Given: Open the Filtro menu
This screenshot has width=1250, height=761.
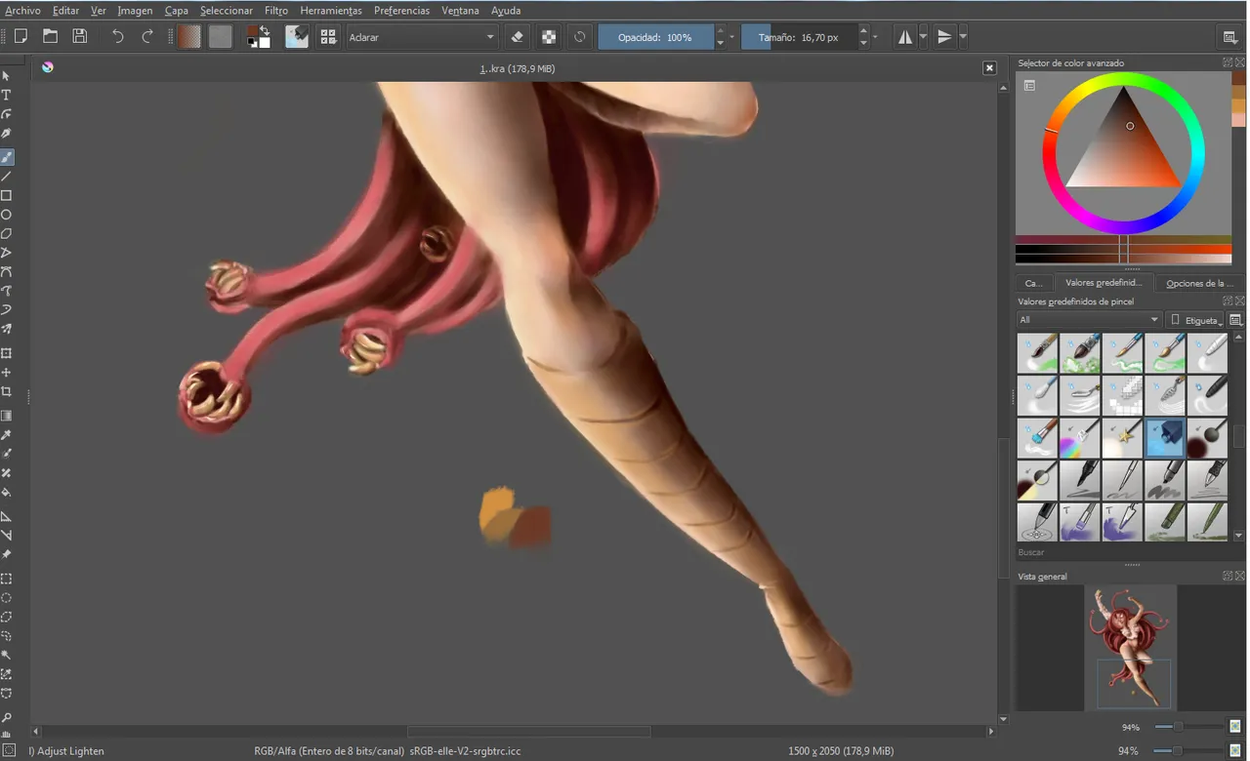Looking at the screenshot, I should [x=275, y=11].
